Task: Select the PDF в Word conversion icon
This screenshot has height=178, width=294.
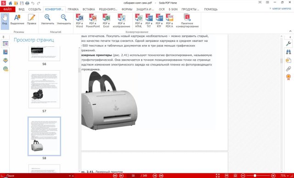Action: tap(79, 21)
